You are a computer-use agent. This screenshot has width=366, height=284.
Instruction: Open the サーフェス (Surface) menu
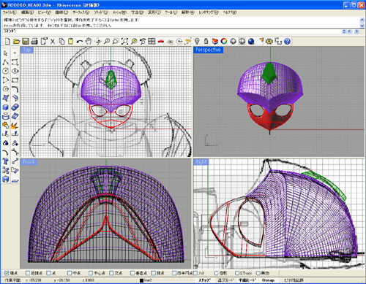coord(81,12)
